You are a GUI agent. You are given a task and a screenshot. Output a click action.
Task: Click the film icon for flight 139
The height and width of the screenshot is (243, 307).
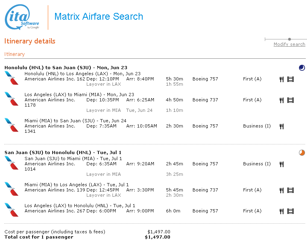(291, 190)
